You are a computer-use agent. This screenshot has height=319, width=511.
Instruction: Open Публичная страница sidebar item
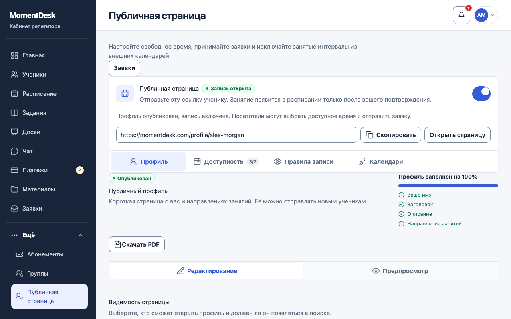point(50,297)
